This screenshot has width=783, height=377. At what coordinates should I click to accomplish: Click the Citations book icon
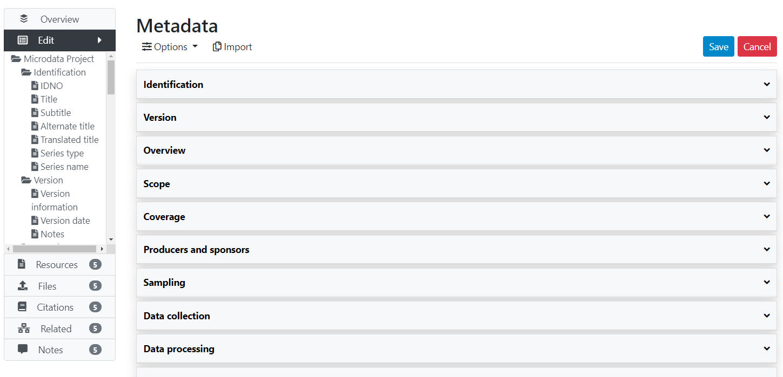pyautogui.click(x=22, y=306)
